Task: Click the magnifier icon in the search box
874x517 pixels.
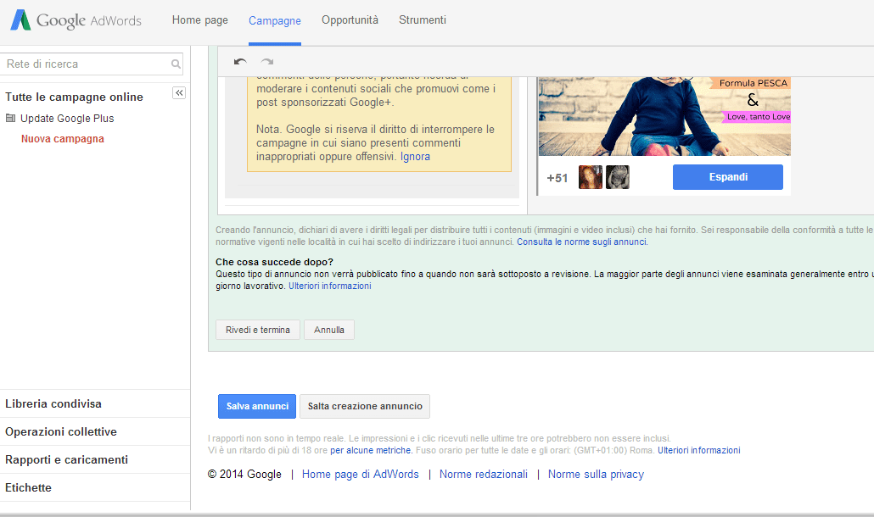Action: point(176,64)
